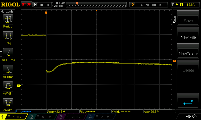Image resolution: width=201 pixels, height=120 pixels.
Task: Toggle the speaker sound icon
Action: click(x=194, y=116)
